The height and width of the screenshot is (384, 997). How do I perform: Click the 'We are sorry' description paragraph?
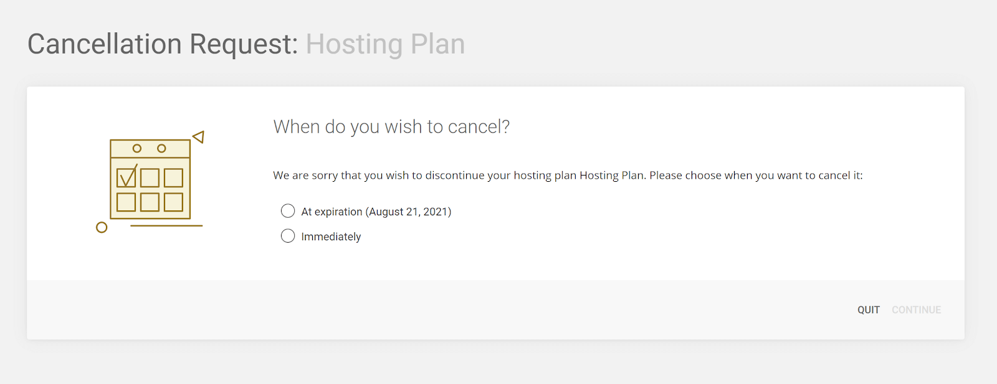(568, 176)
